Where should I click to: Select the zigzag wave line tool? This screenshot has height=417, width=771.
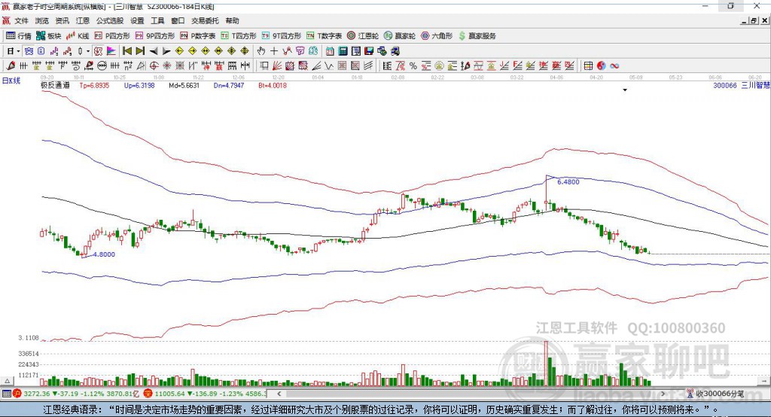(328, 66)
